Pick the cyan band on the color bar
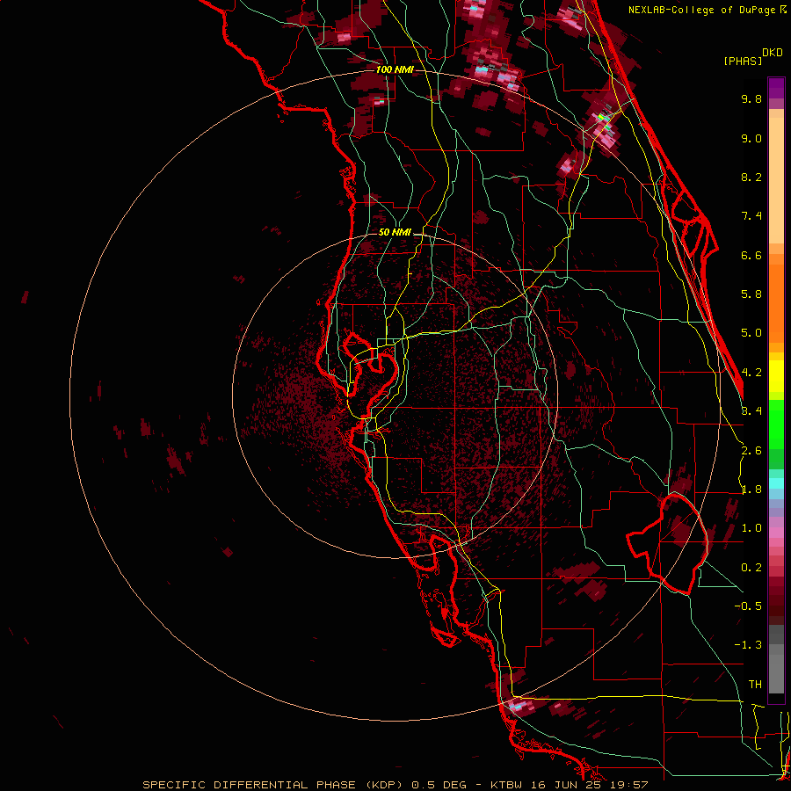This screenshot has width=791, height=791. 776,483
